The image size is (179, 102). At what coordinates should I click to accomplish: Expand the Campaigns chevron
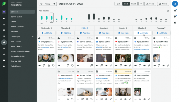pyautogui.click(x=33, y=36)
